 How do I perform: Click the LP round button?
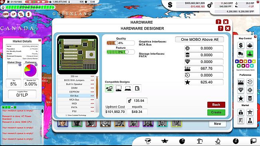click(14, 14)
